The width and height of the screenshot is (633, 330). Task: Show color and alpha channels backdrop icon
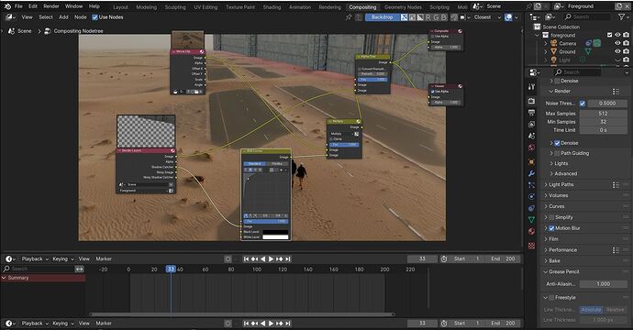[x=404, y=17]
